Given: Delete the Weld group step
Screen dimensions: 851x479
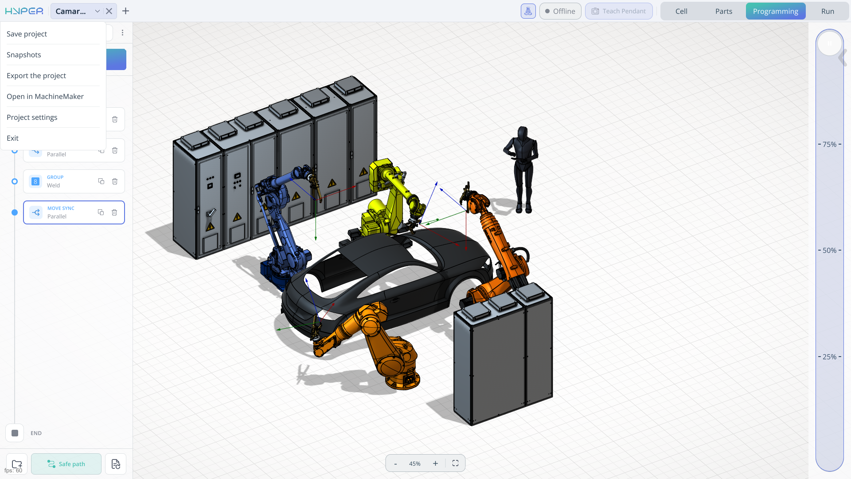Looking at the screenshot, I should 115,181.
